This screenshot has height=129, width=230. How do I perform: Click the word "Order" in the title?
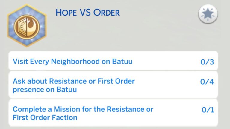click(106, 13)
